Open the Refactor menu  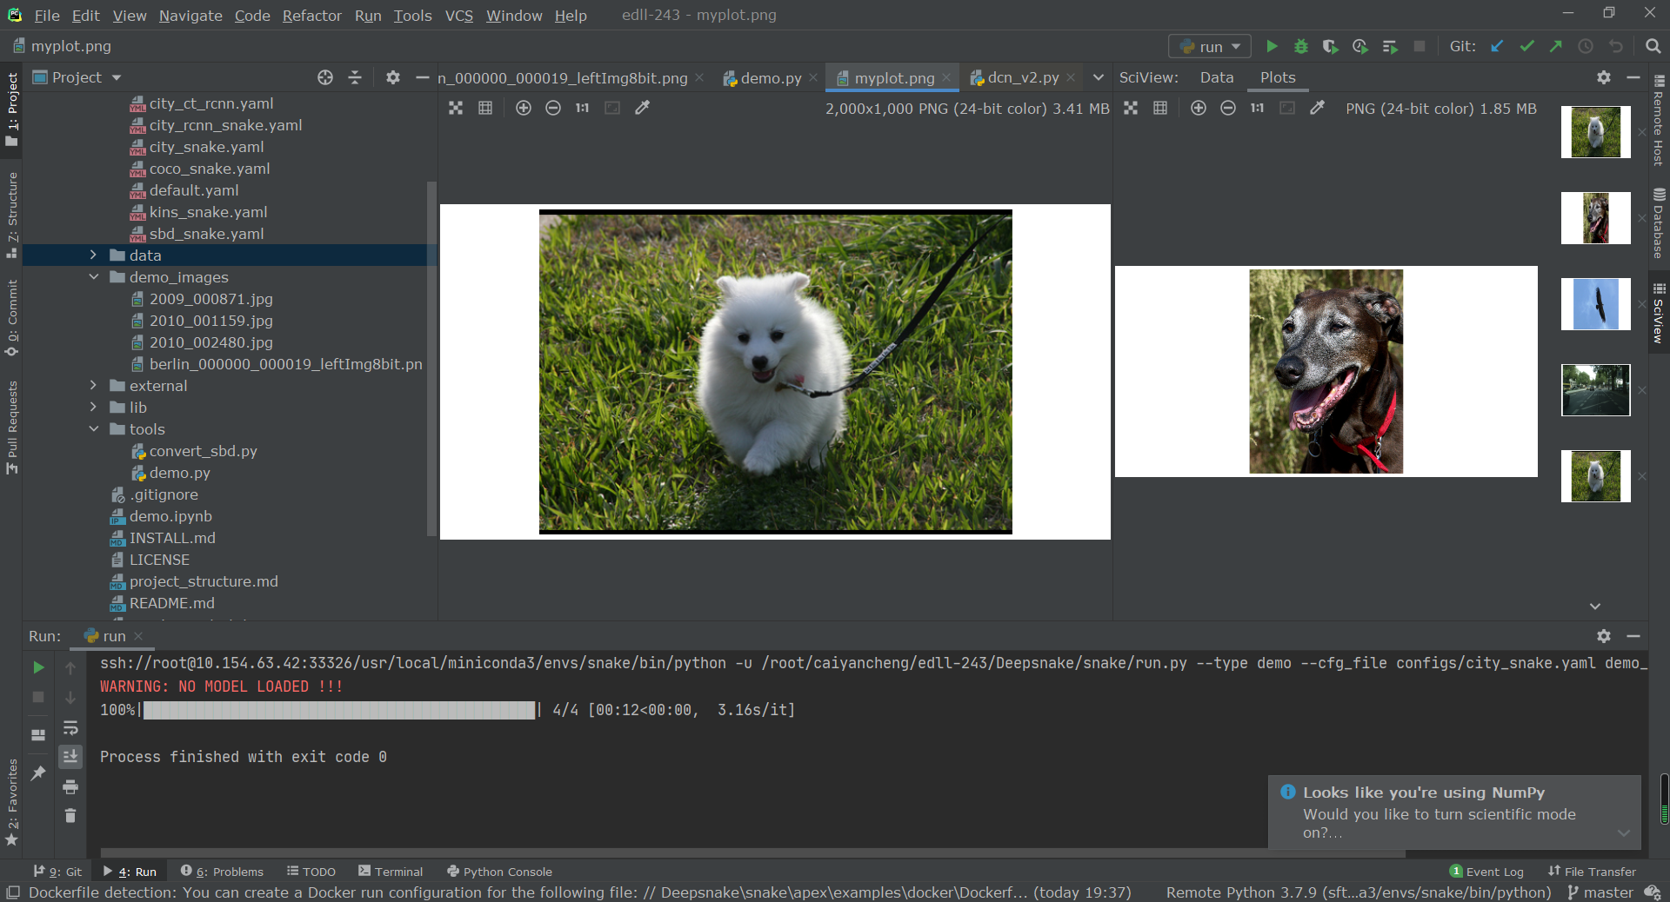311,16
